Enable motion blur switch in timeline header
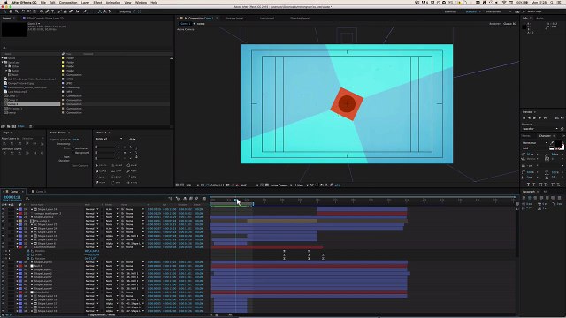This screenshot has height=318, width=566. [x=196, y=198]
